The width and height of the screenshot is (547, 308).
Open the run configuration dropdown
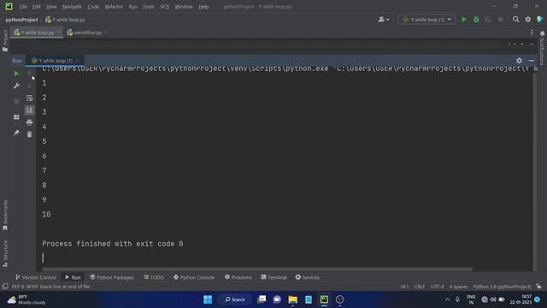click(x=427, y=20)
